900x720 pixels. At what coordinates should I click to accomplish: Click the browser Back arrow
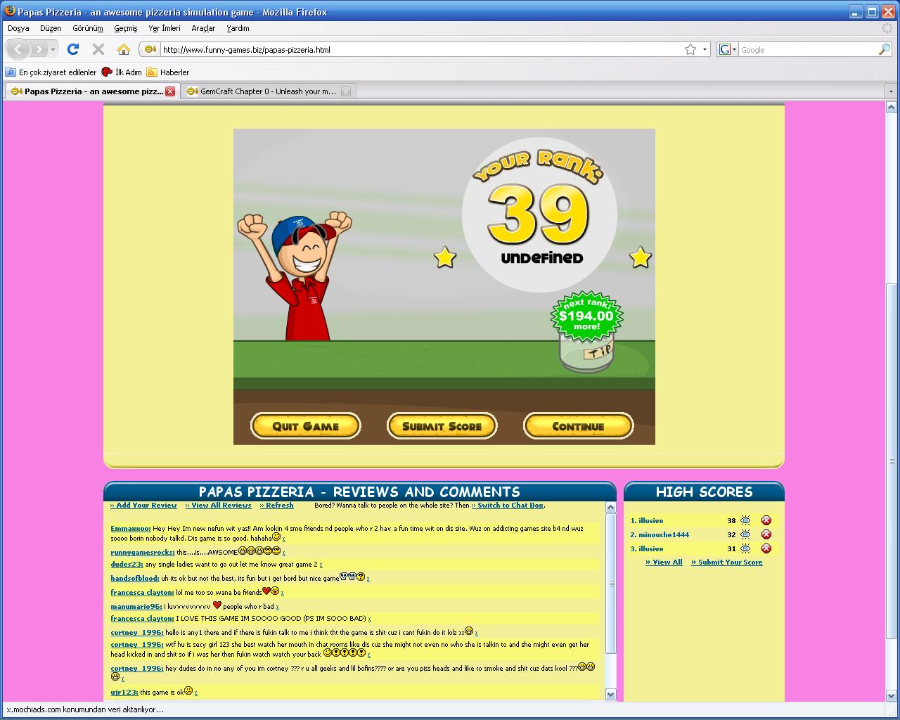(19, 49)
